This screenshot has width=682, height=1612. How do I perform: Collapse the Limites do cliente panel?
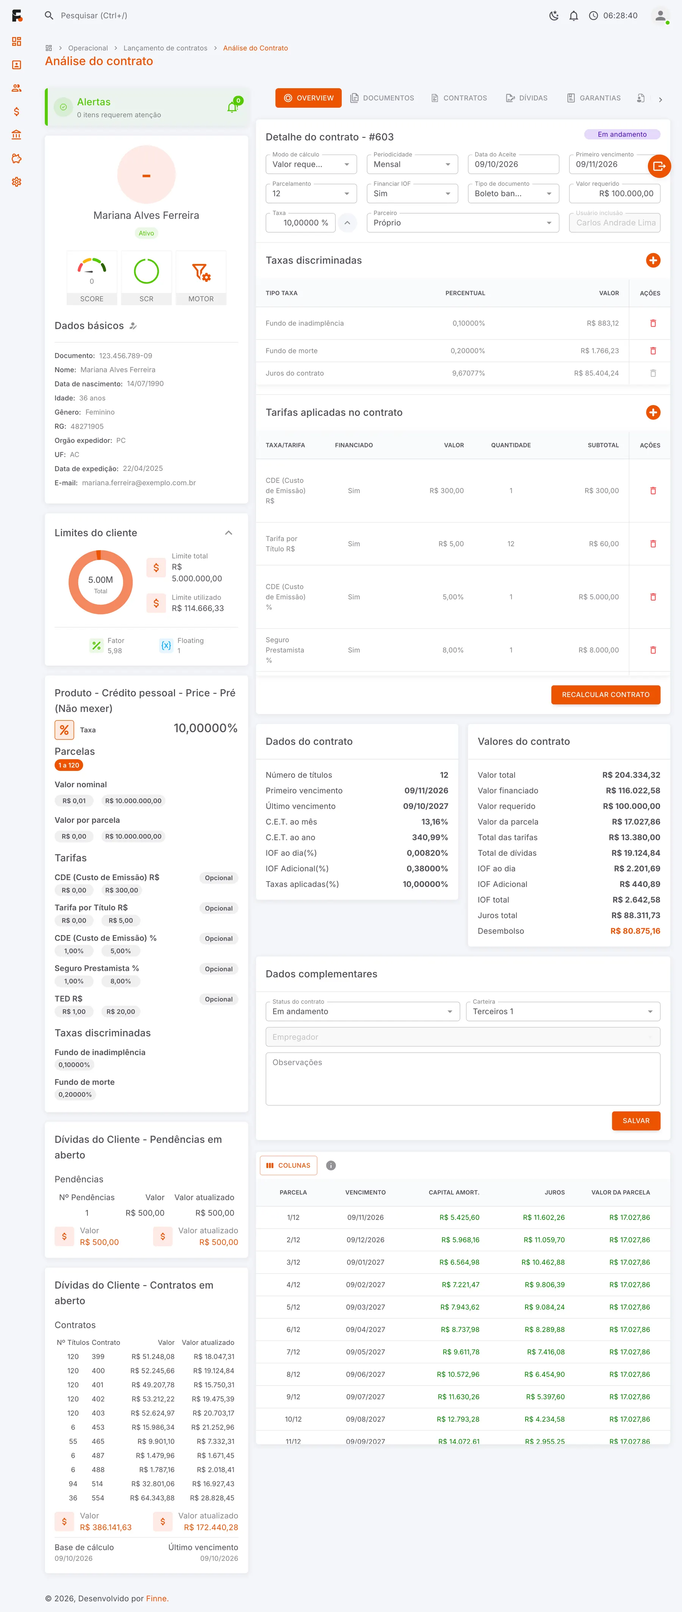(228, 533)
